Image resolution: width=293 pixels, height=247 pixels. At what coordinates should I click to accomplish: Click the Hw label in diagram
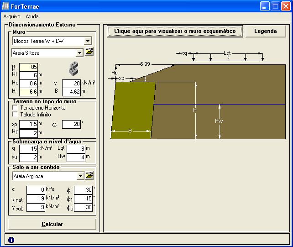[219, 121]
